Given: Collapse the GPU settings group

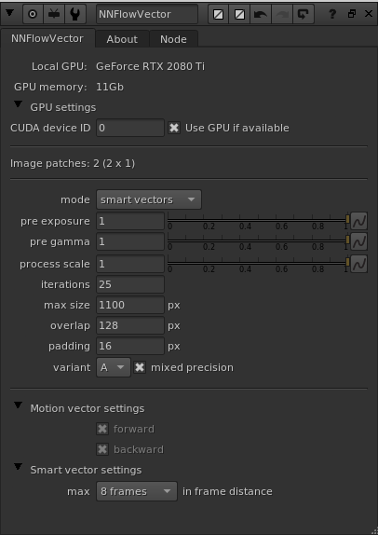Looking at the screenshot, I should (18, 104).
